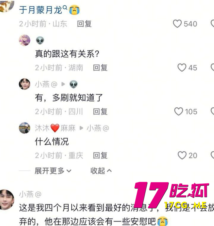The width and height of the screenshot is (214, 226).
Task: Tap heart icon beside 45 likes
Action: pyautogui.click(x=182, y=68)
